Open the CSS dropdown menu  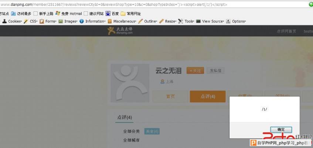point(34,21)
